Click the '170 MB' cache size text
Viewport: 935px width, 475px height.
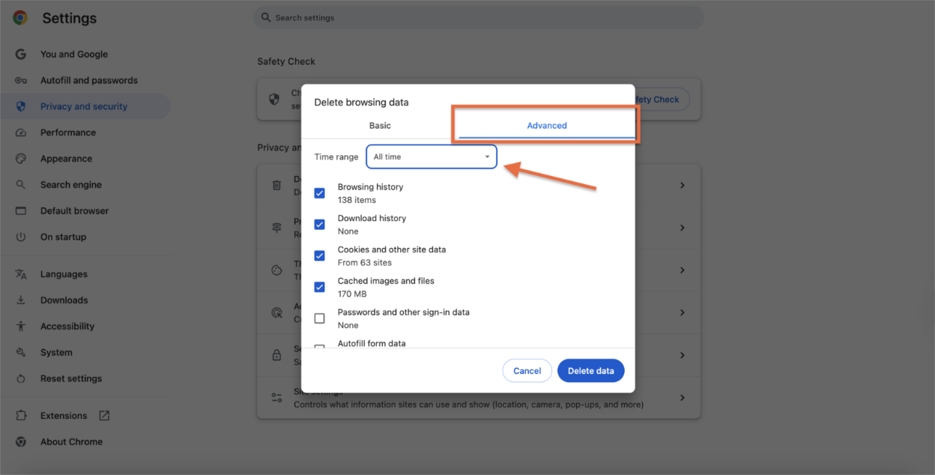[352, 294]
